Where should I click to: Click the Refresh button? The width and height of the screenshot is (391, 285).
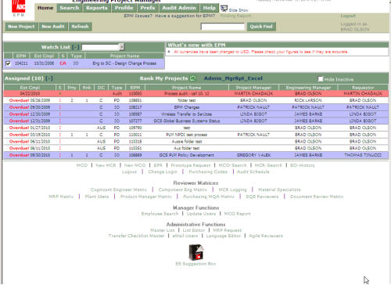[80, 27]
